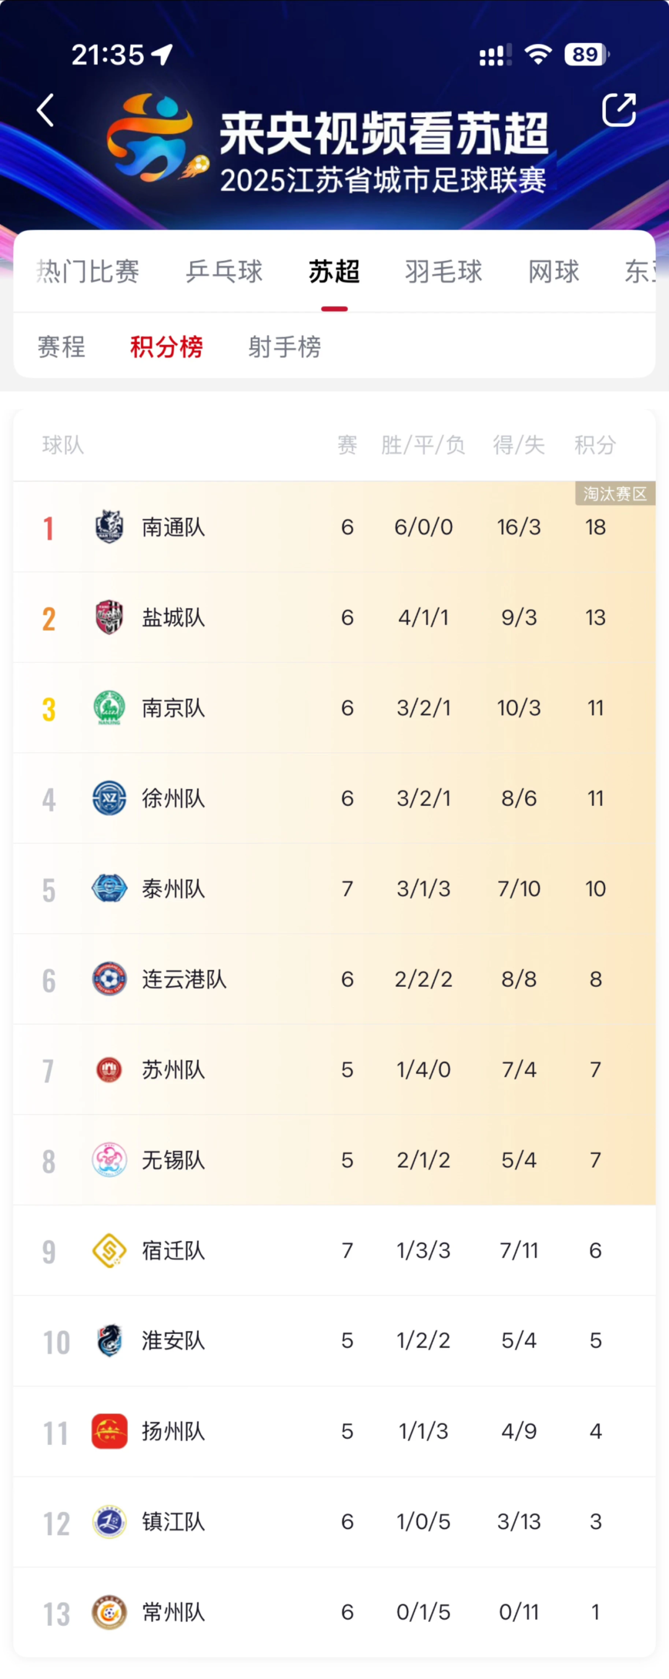Screen dimensions: 669x1679
Task: Tap the 徐州队 XZ logo
Action: (110, 799)
